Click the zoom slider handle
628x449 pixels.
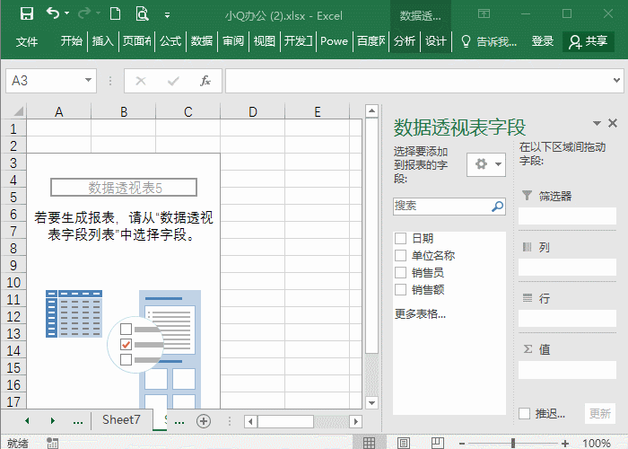pos(513,443)
